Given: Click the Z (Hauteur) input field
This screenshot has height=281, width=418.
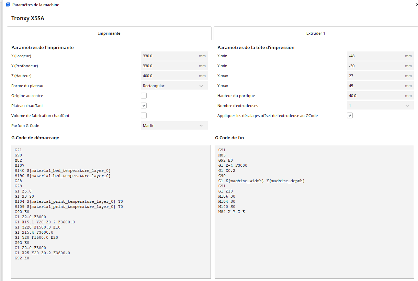Looking at the screenshot, I should point(174,76).
